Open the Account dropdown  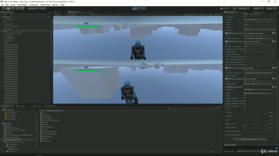tap(244, 9)
